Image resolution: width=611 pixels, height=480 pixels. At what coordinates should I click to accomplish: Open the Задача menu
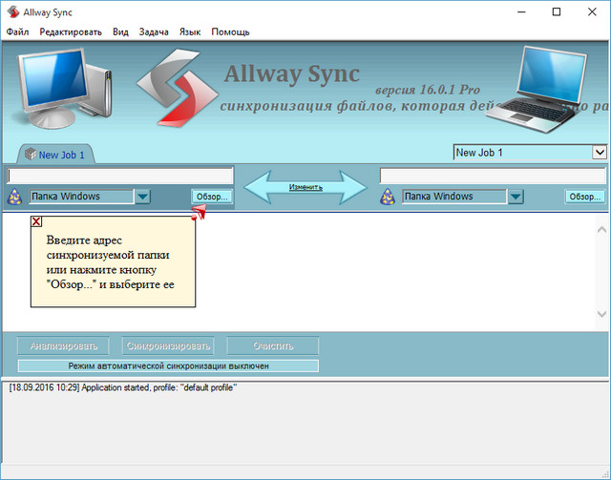pyautogui.click(x=153, y=31)
